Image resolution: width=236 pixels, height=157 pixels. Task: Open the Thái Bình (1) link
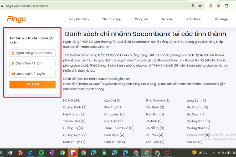tap(155, 114)
